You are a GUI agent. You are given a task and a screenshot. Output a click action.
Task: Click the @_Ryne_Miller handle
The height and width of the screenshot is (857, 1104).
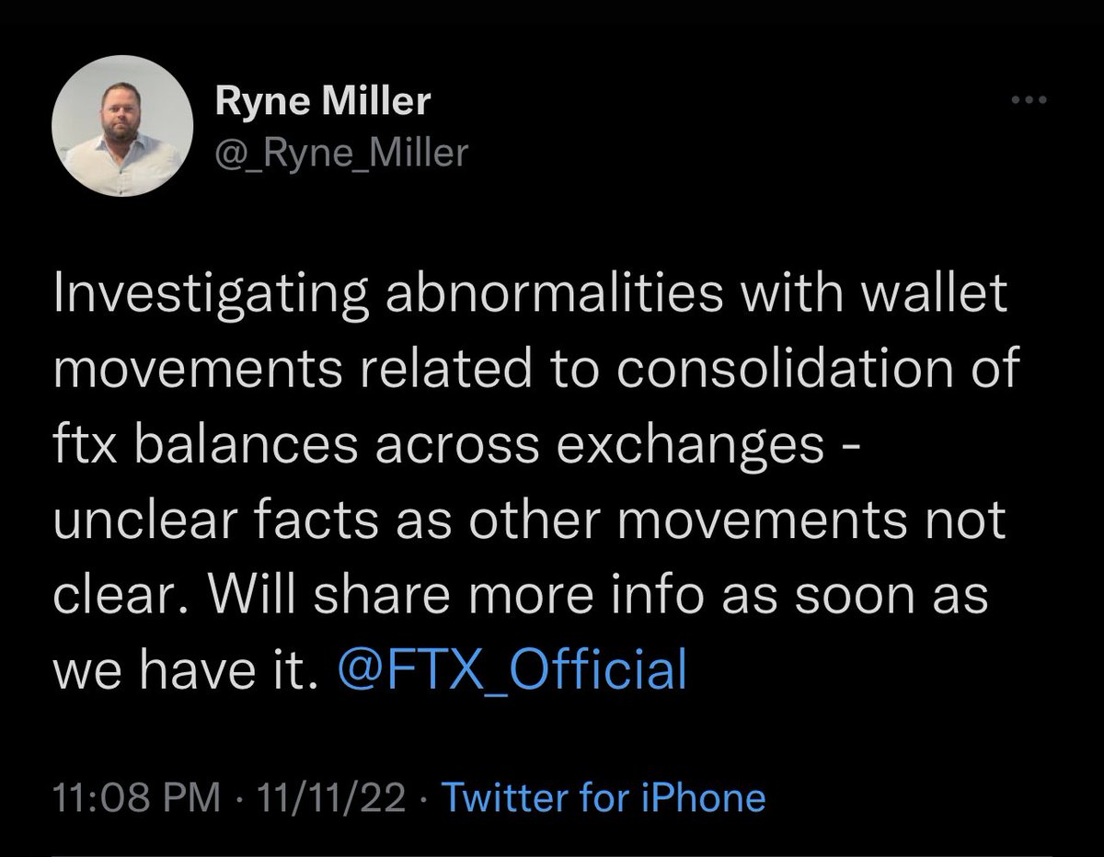340,153
